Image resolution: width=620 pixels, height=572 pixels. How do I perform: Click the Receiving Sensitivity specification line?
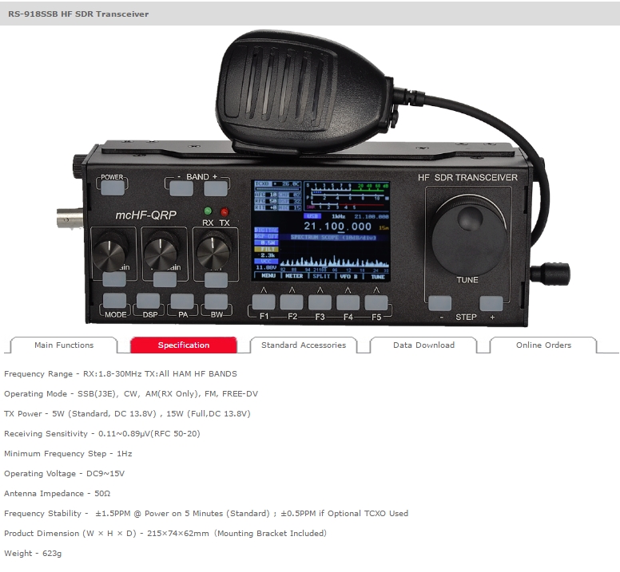[x=102, y=433]
